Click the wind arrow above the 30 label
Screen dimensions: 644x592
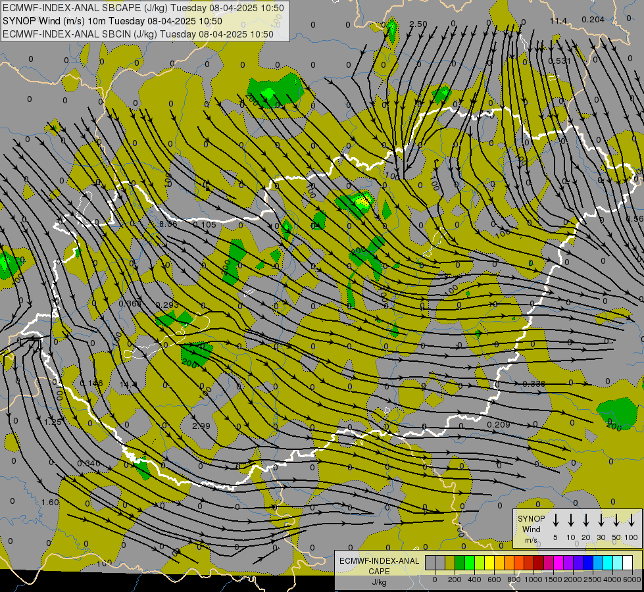point(601,520)
